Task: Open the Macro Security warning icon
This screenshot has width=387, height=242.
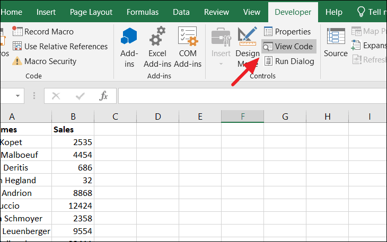Action: pyautogui.click(x=17, y=61)
